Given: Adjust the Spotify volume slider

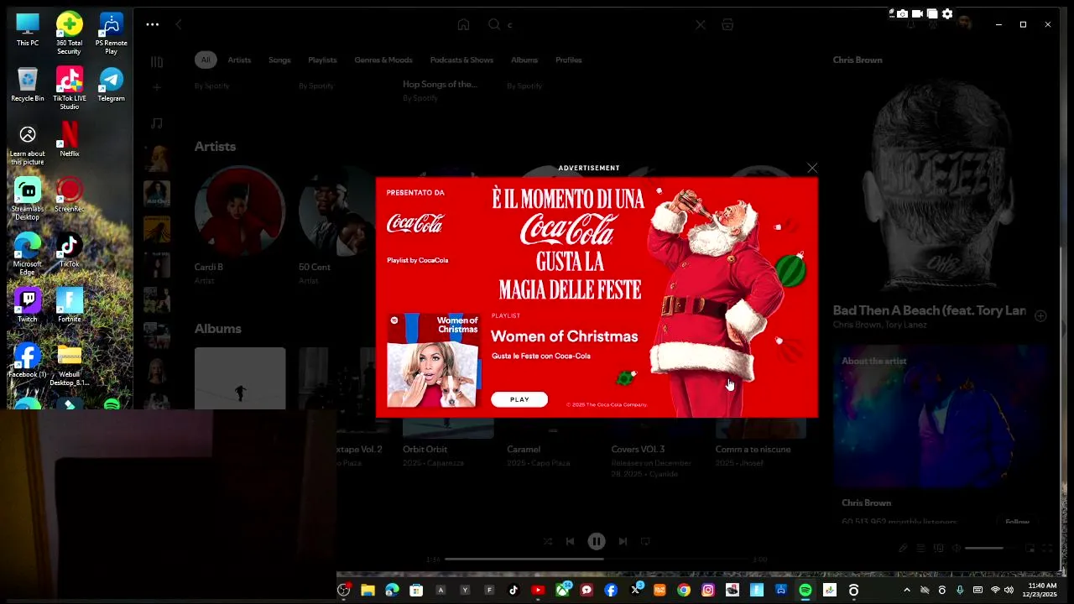Looking at the screenshot, I should pos(990,549).
